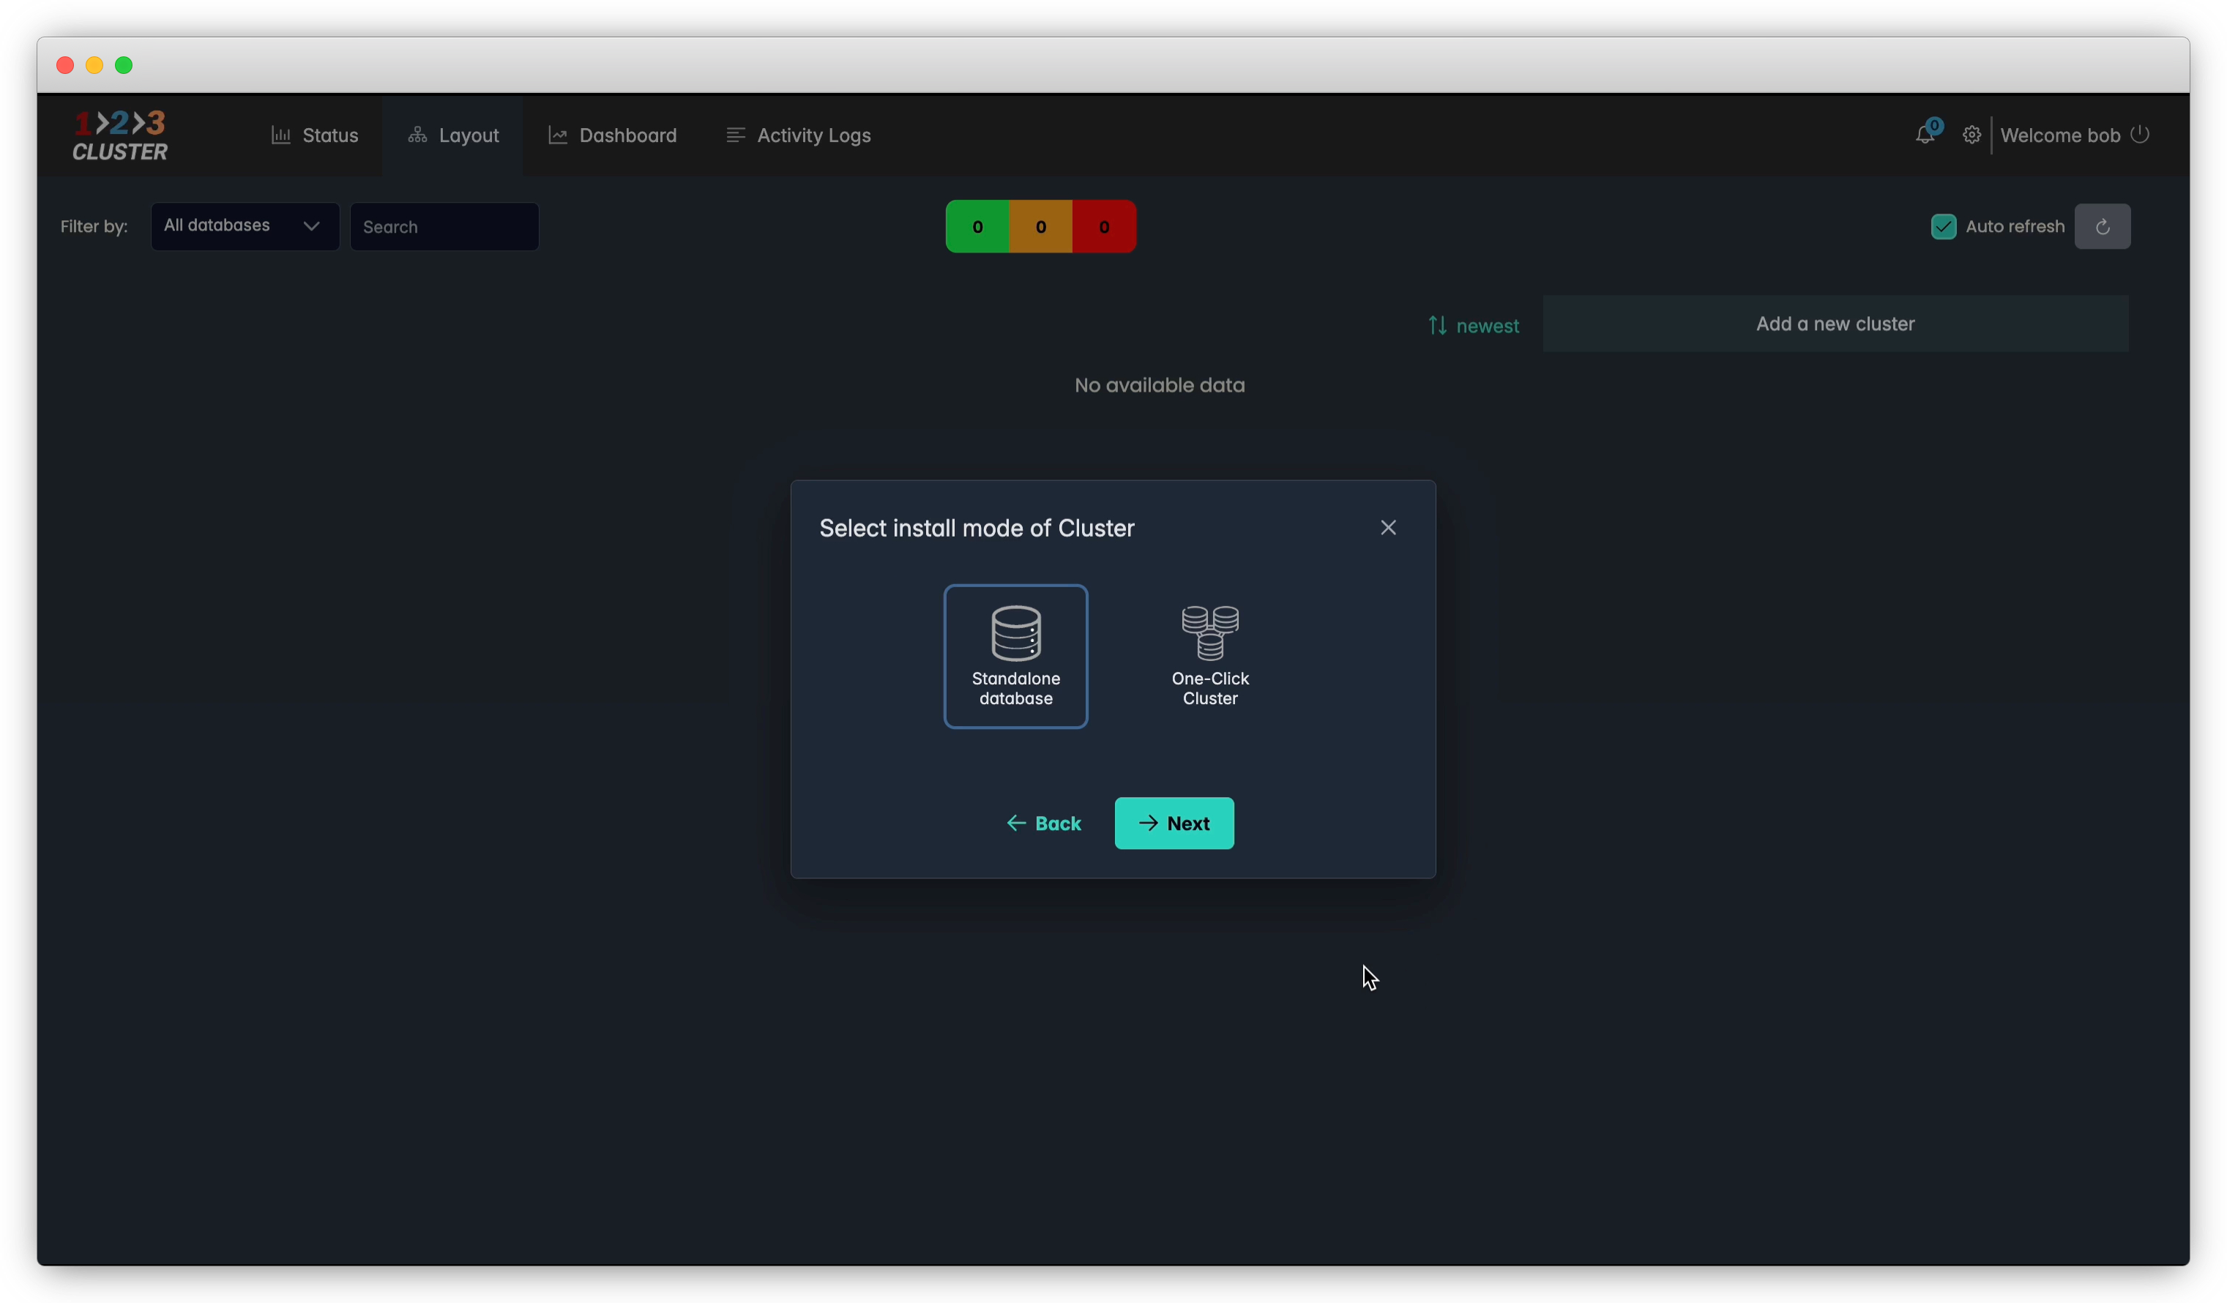Image resolution: width=2227 pixels, height=1303 pixels.
Task: Switch to the Layout tab
Action: (452, 135)
